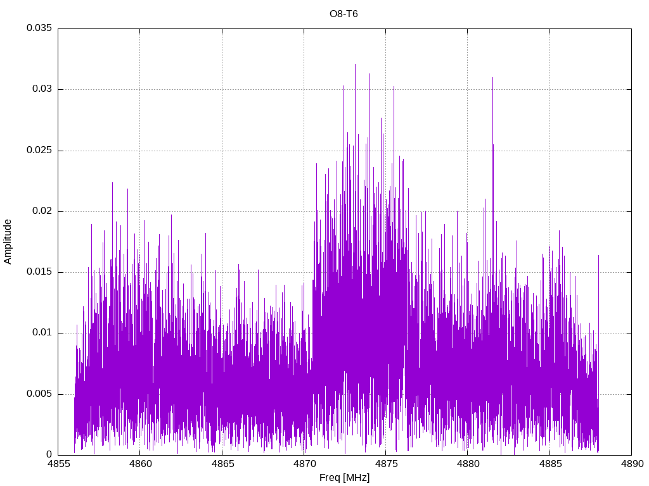The width and height of the screenshot is (649, 486).
Task: Click the Amplitude y-axis label
Action: click(8, 242)
